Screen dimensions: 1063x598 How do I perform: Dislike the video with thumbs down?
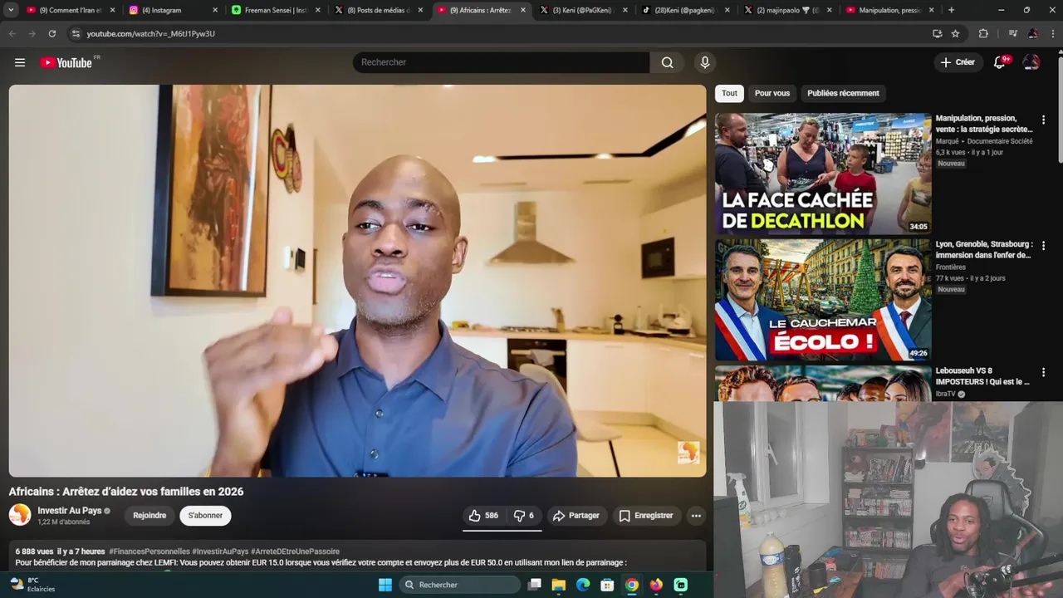523,516
